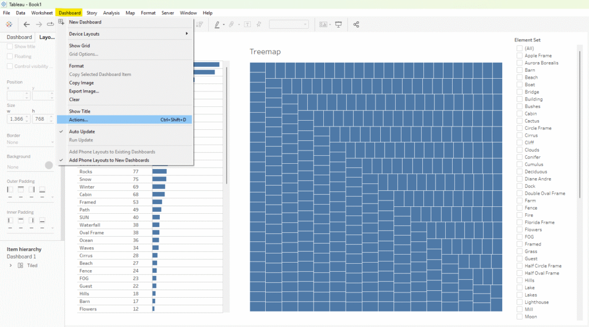This screenshot has width=589, height=327.
Task: Click the Show Me cards chart icon
Action: coord(323,24)
